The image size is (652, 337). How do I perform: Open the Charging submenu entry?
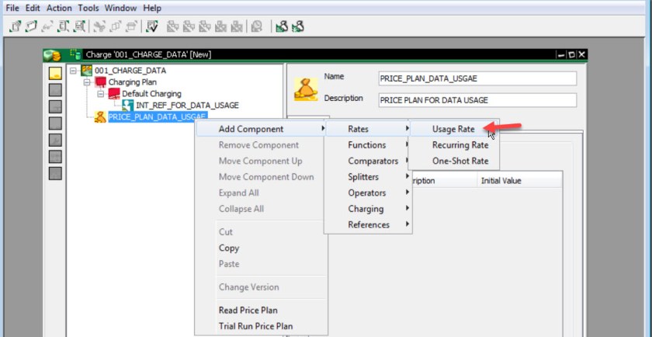coord(369,209)
